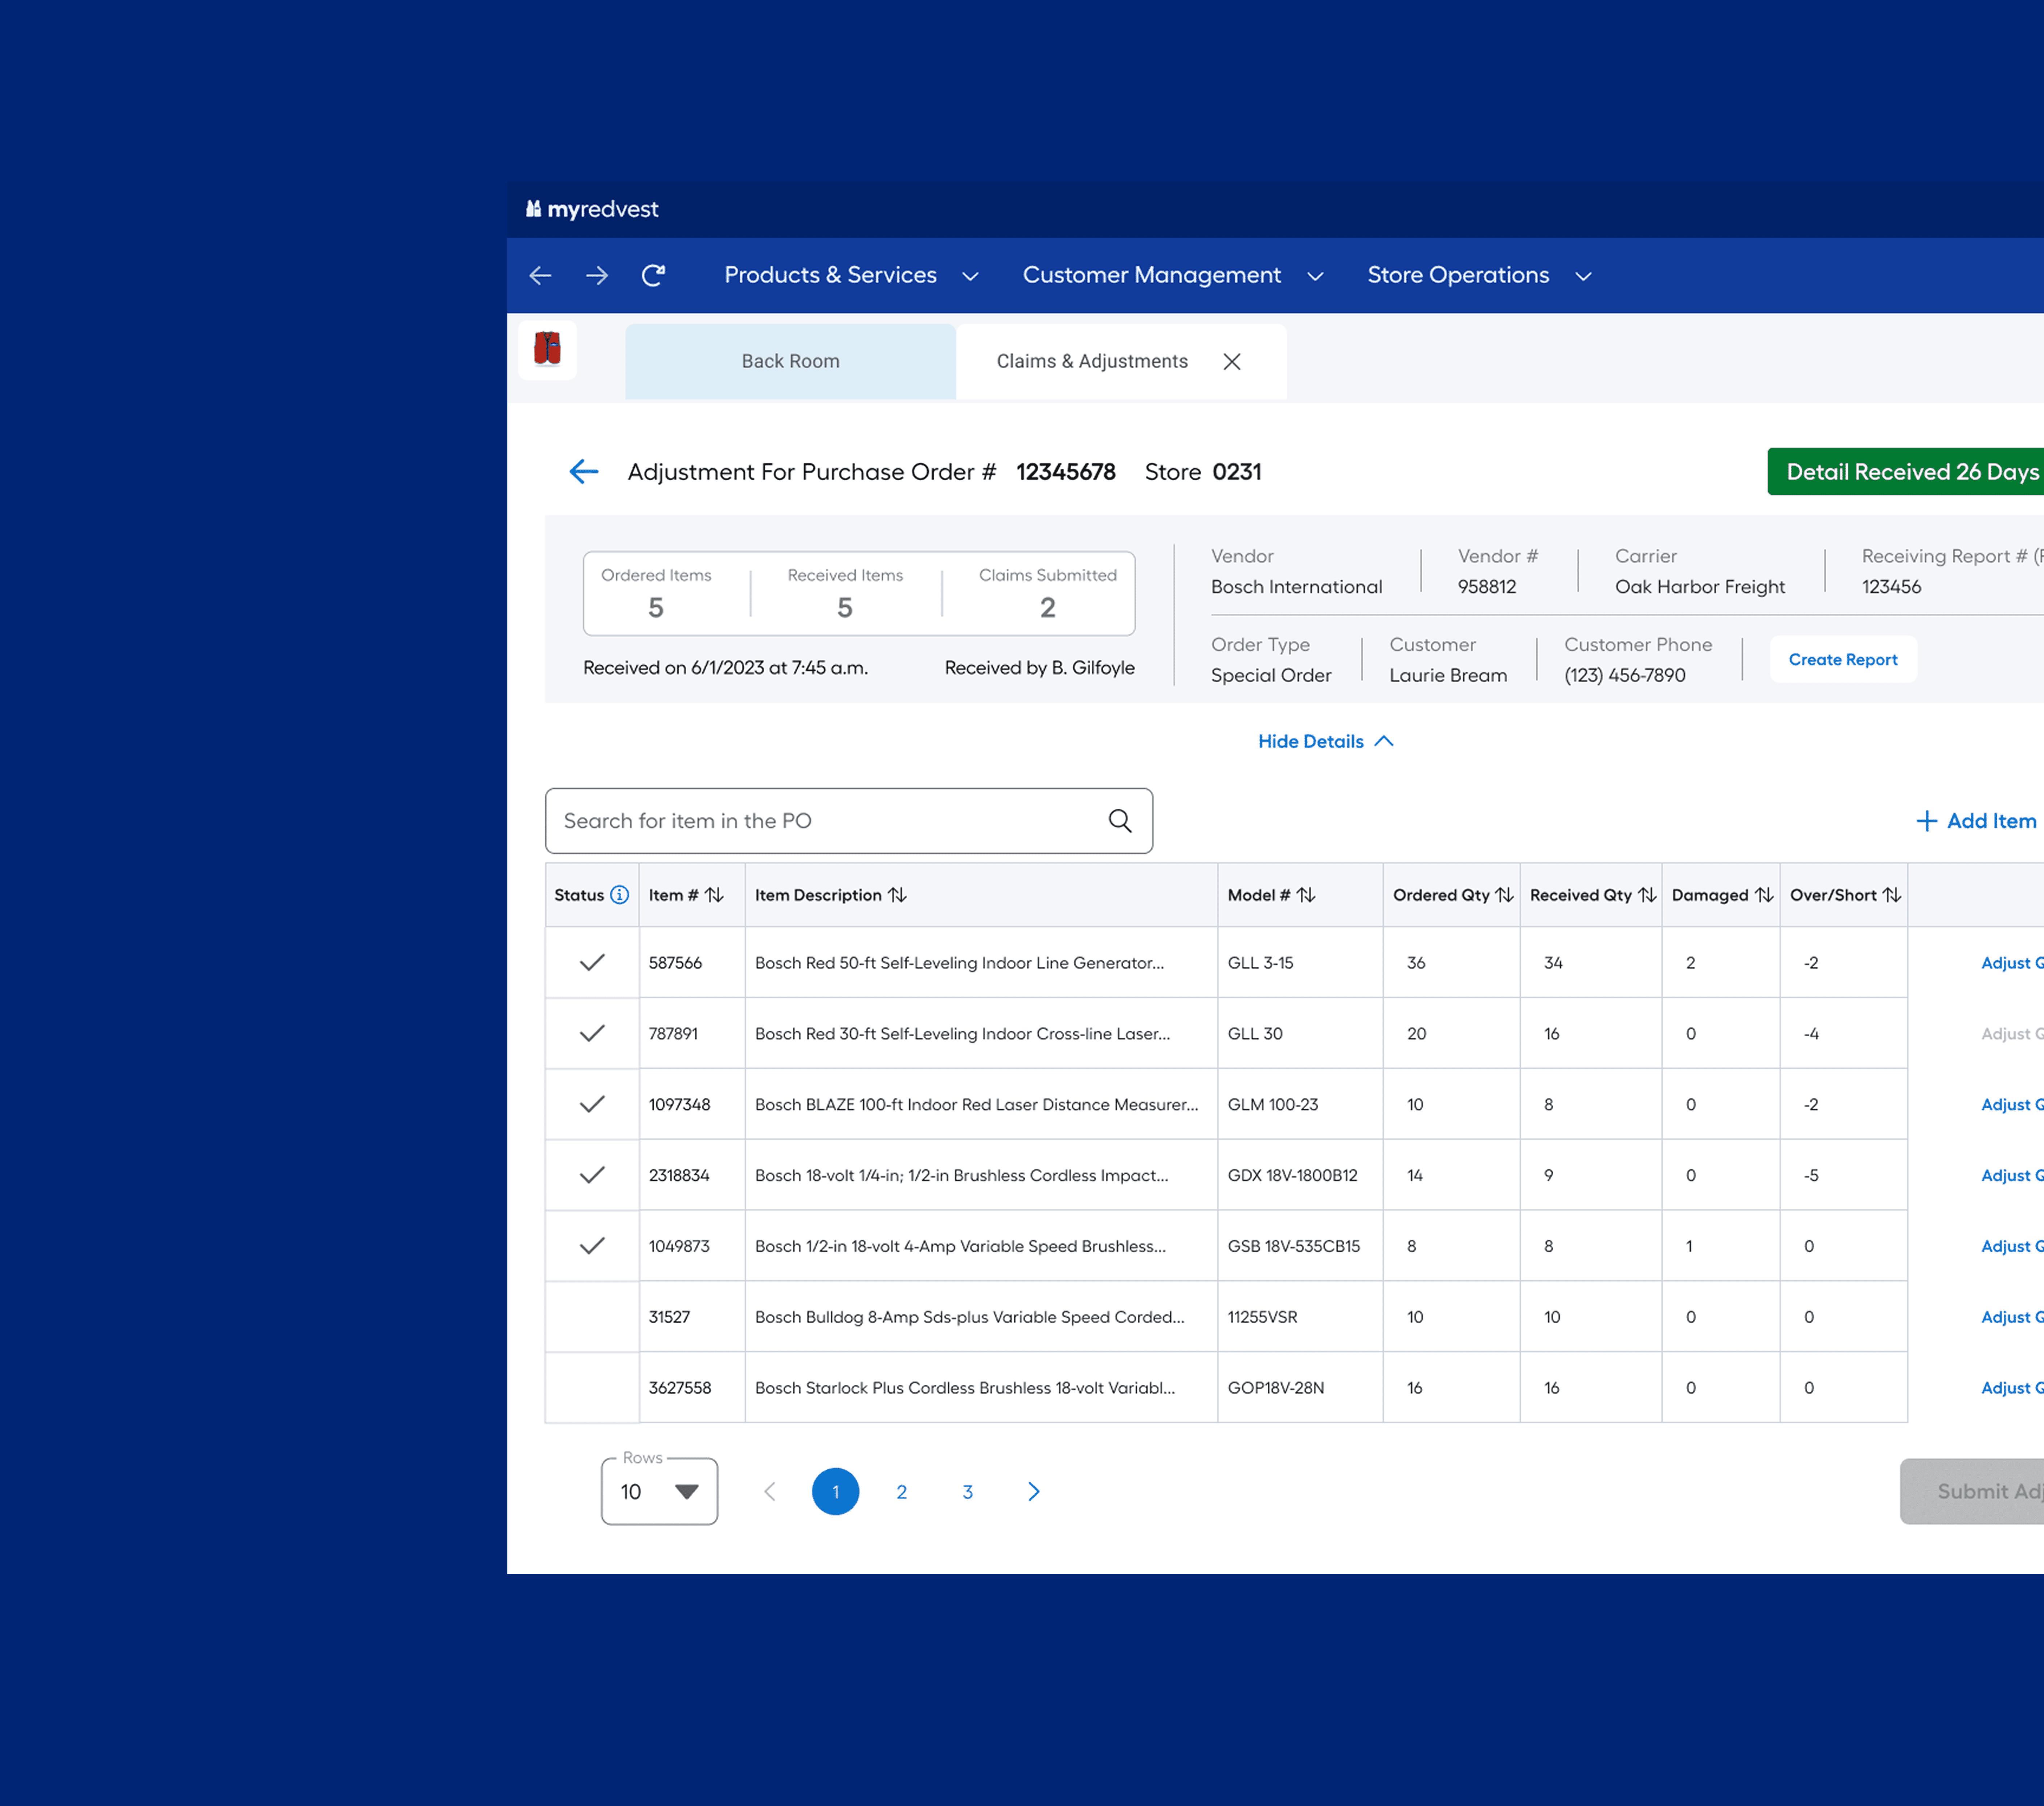Sort table by Damaged column

click(x=1764, y=895)
